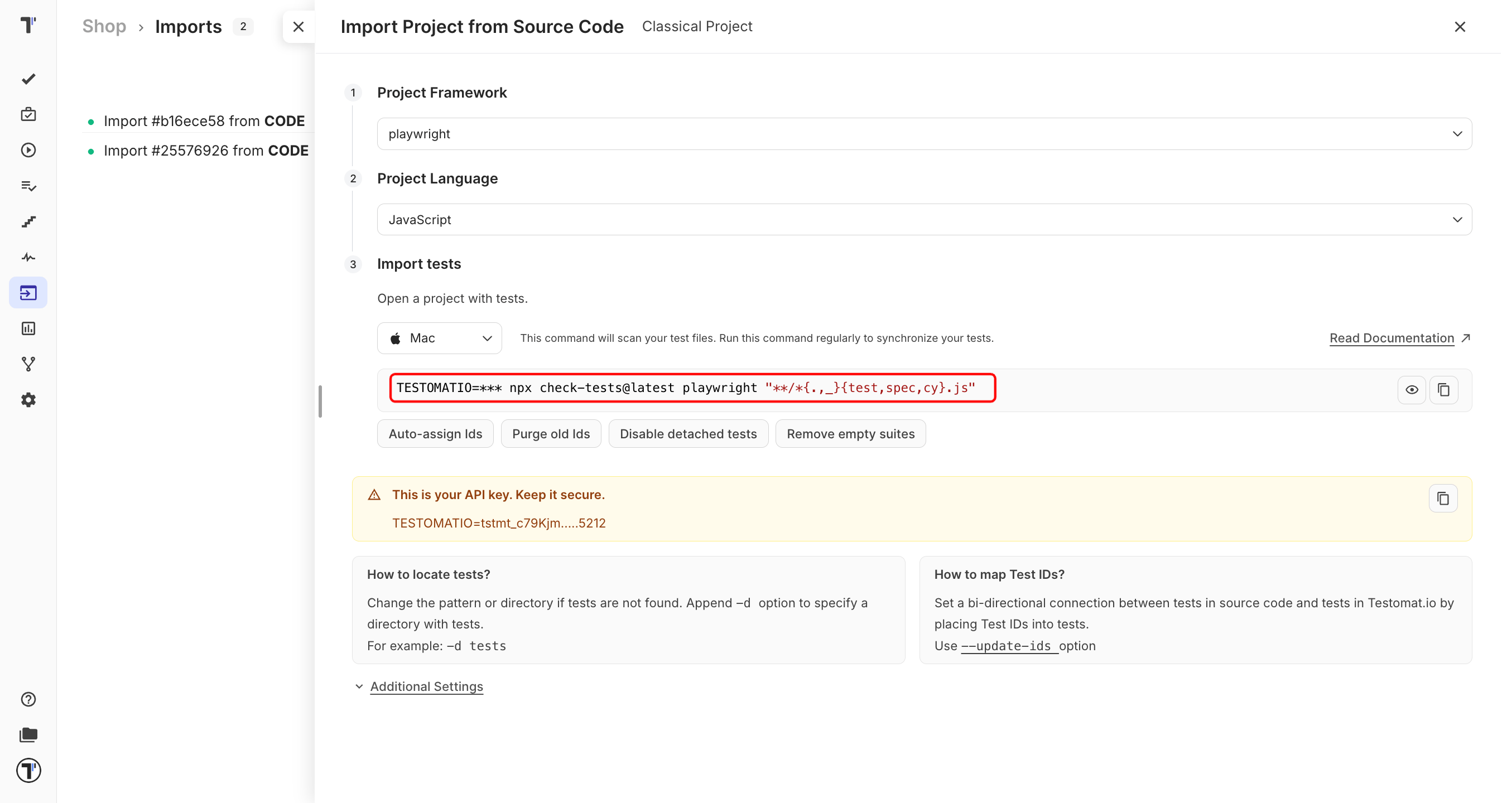Click the Project Language step heading
Image resolution: width=1502 pixels, height=803 pixels.
tap(437, 178)
